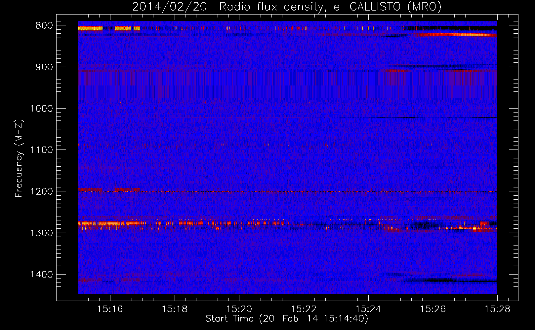Select the '1400' frequency axis label
This screenshot has height=330, width=535.
(x=42, y=275)
